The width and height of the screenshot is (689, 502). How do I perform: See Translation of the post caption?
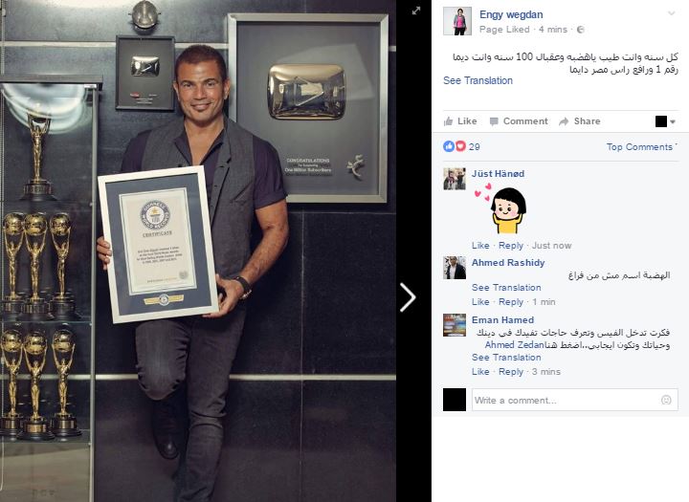(478, 80)
